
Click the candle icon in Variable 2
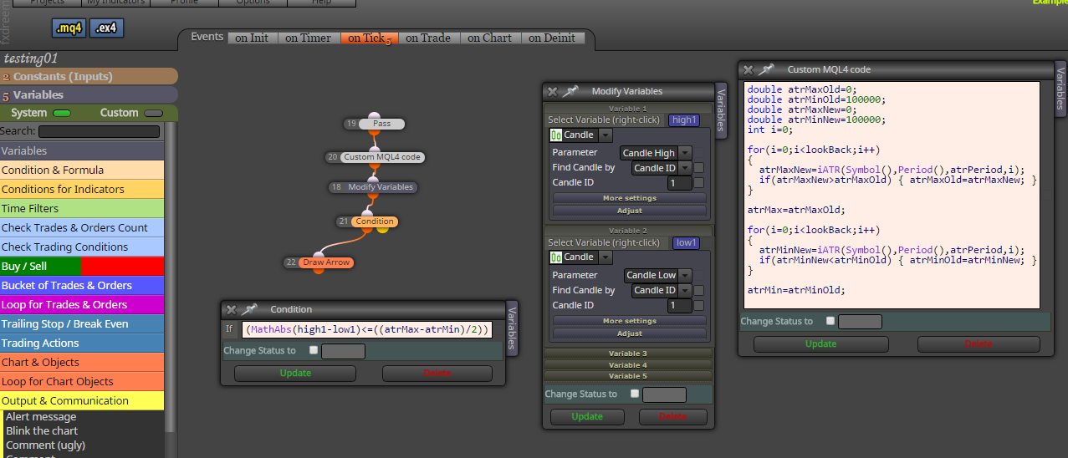557,257
